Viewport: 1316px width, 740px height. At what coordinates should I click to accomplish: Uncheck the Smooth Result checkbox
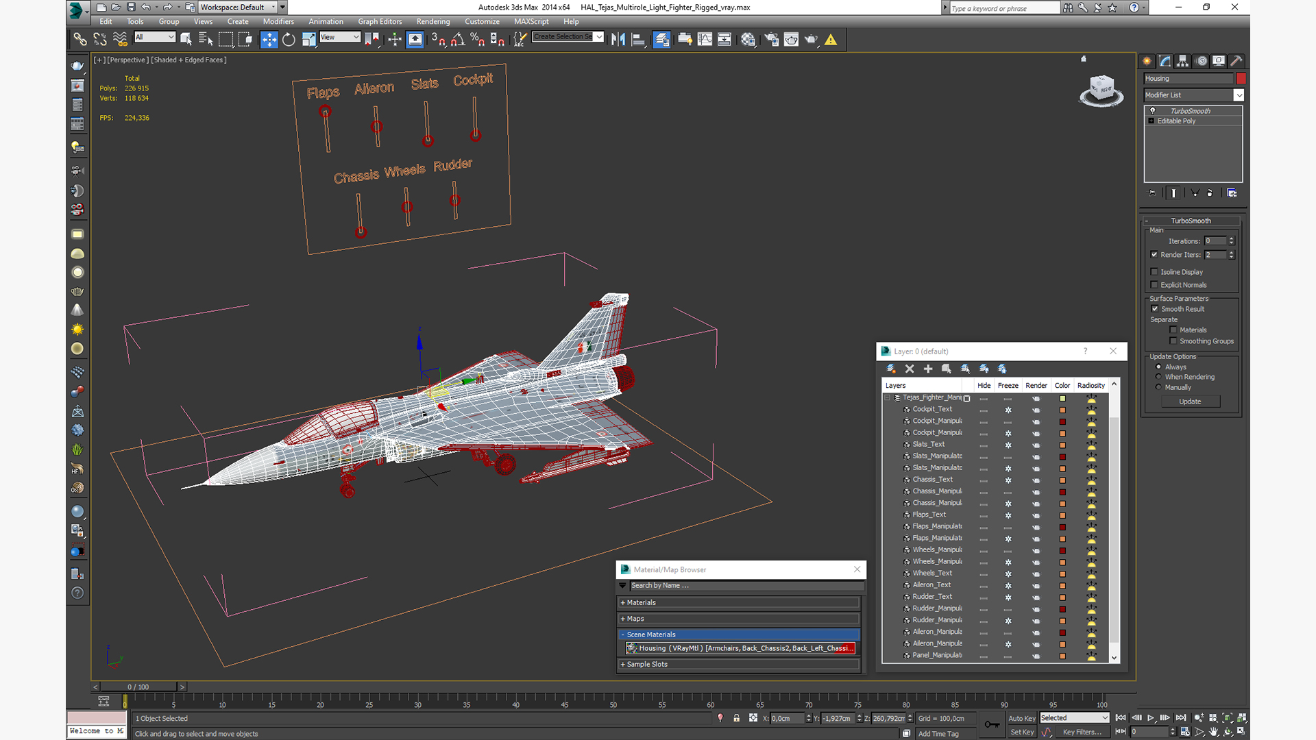coord(1154,309)
